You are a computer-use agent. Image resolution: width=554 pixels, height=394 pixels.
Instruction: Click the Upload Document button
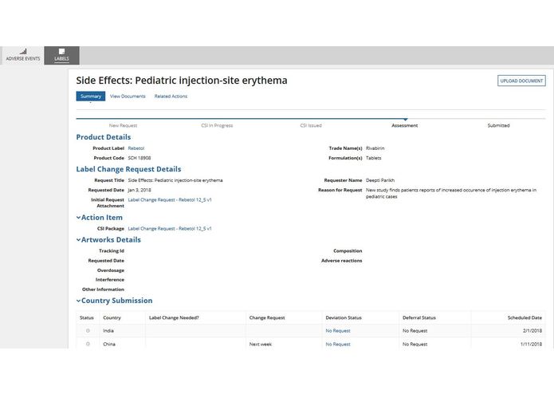point(521,81)
